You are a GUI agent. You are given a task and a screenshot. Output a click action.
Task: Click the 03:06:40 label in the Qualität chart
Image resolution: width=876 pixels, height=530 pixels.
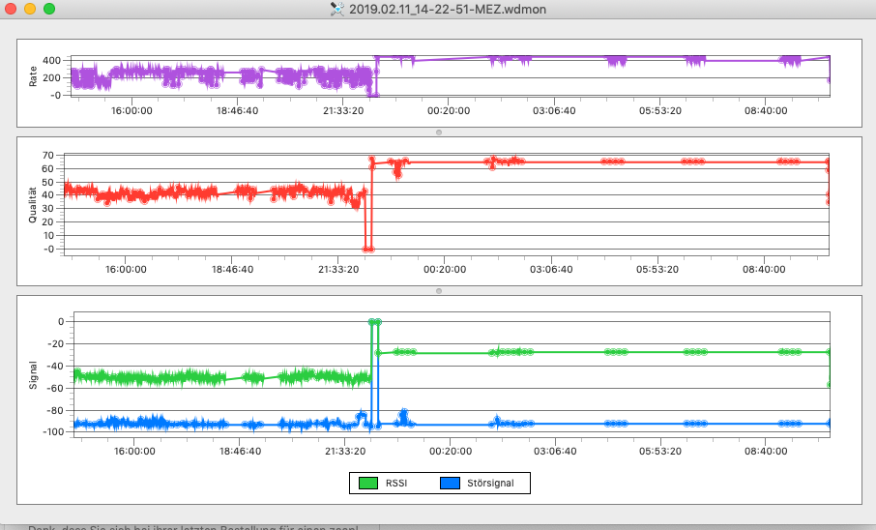[x=550, y=270]
